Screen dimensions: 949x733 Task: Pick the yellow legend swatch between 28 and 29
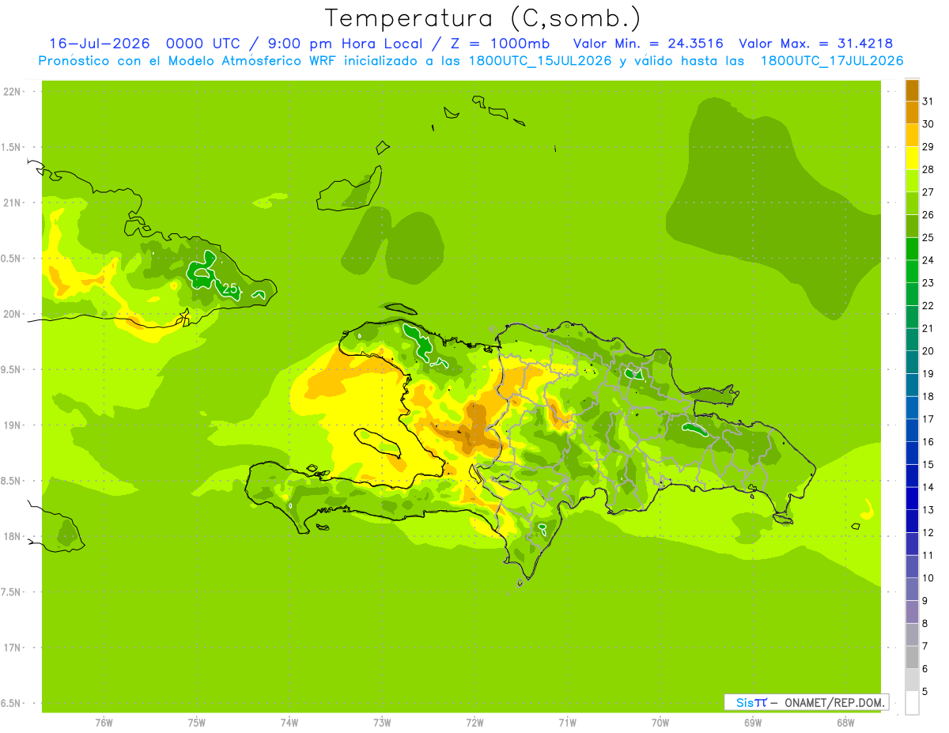pos(912,157)
